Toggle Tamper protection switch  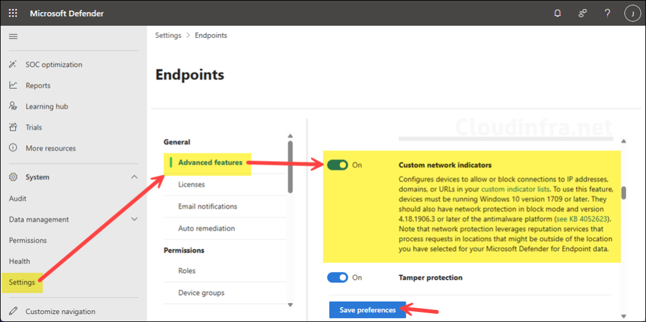tap(338, 278)
